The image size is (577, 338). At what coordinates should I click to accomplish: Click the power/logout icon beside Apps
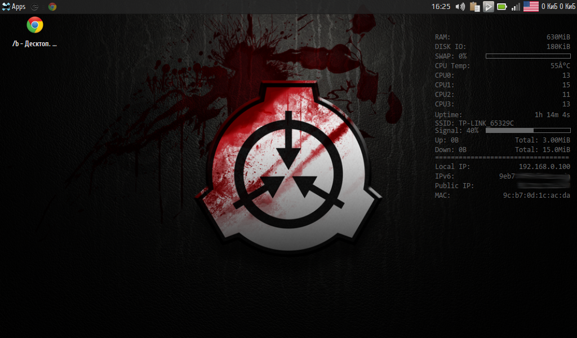(34, 7)
